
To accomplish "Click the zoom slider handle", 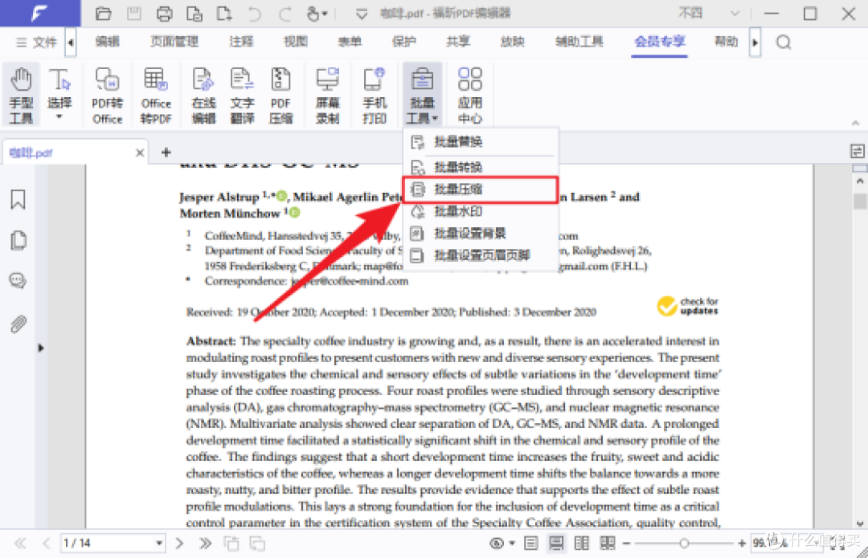I will coord(684,544).
